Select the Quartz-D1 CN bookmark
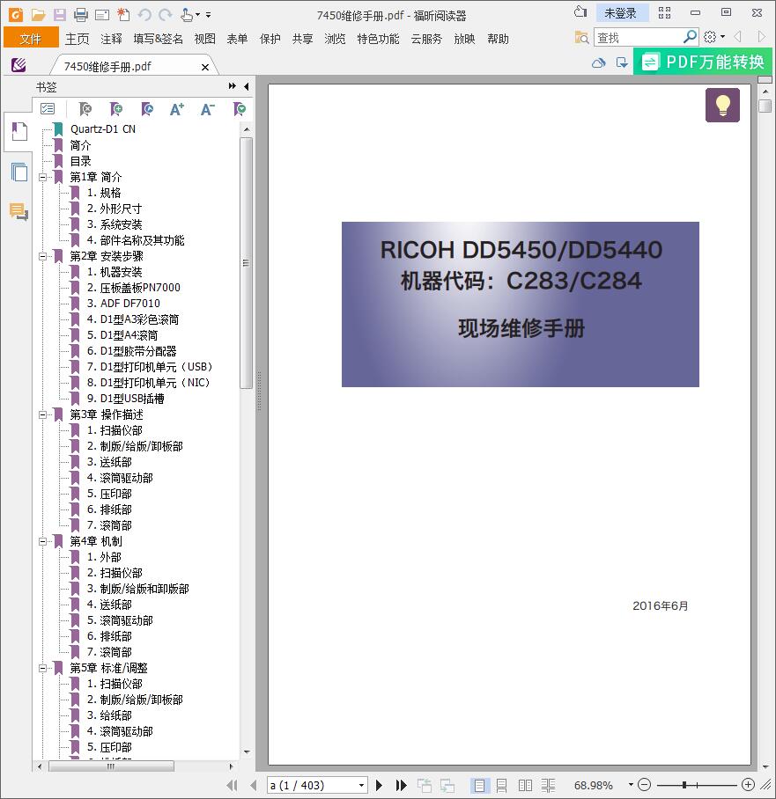776x799 pixels. (103, 129)
